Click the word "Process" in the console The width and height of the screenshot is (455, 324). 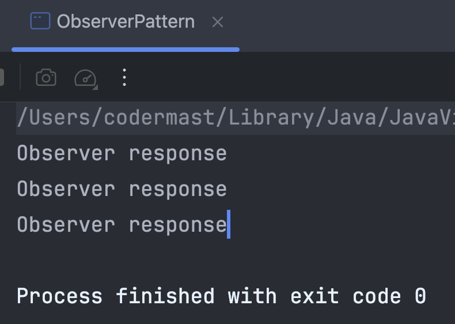(60, 296)
